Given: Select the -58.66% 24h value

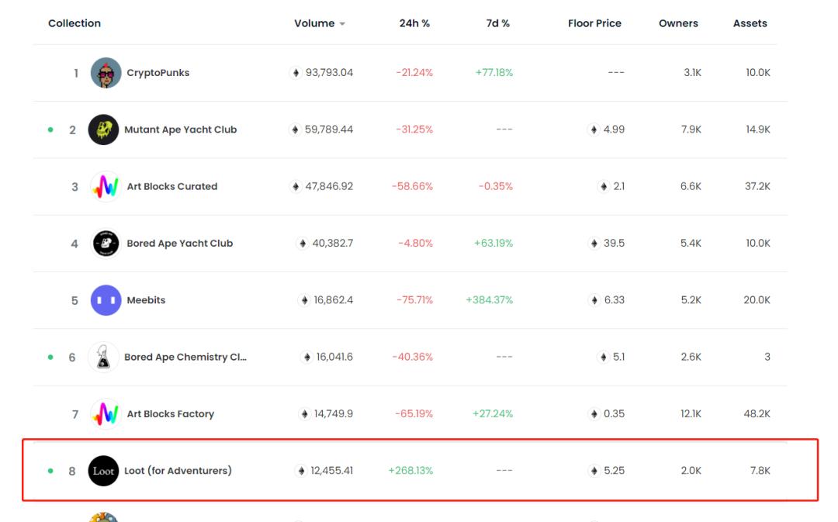Looking at the screenshot, I should click(412, 186).
